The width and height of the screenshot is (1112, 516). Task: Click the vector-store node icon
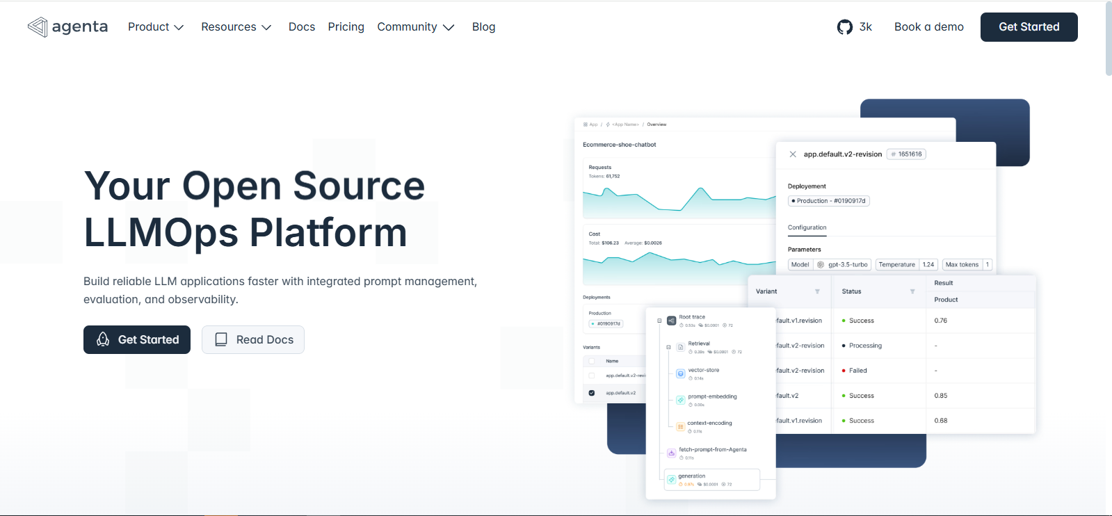tap(681, 373)
